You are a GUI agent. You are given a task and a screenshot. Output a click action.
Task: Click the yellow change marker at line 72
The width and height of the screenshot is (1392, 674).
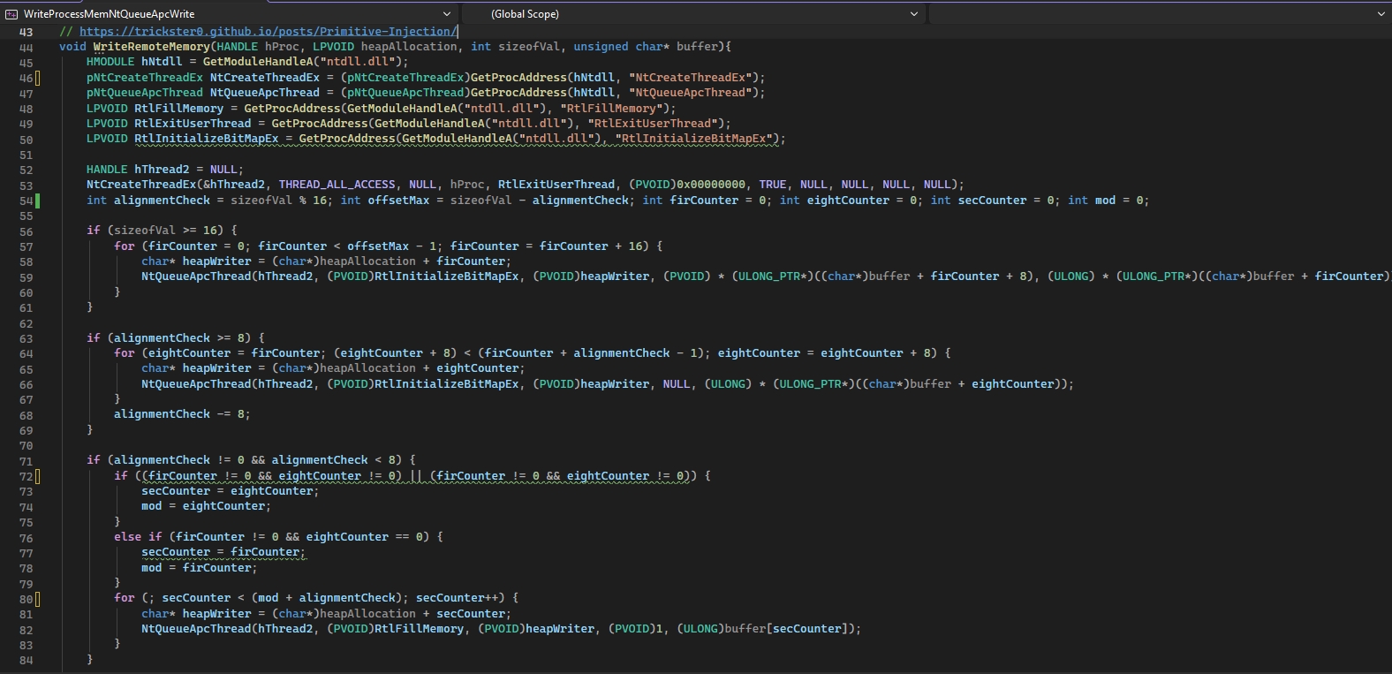pyautogui.click(x=37, y=476)
